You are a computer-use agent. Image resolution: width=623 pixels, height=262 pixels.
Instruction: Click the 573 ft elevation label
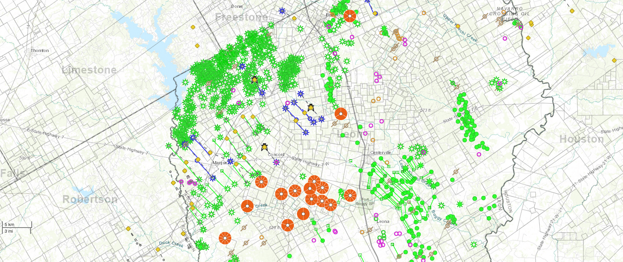pos(425,110)
